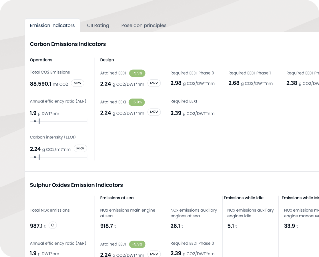Click NOx auxiliary engines idle value 5.1

click(x=231, y=226)
